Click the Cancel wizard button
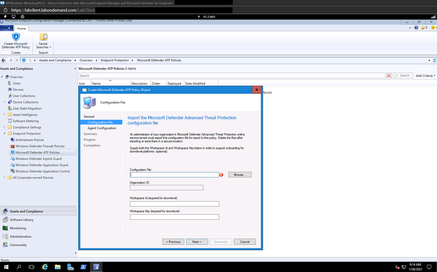Image resolution: width=437 pixels, height=272 pixels. tap(245, 242)
